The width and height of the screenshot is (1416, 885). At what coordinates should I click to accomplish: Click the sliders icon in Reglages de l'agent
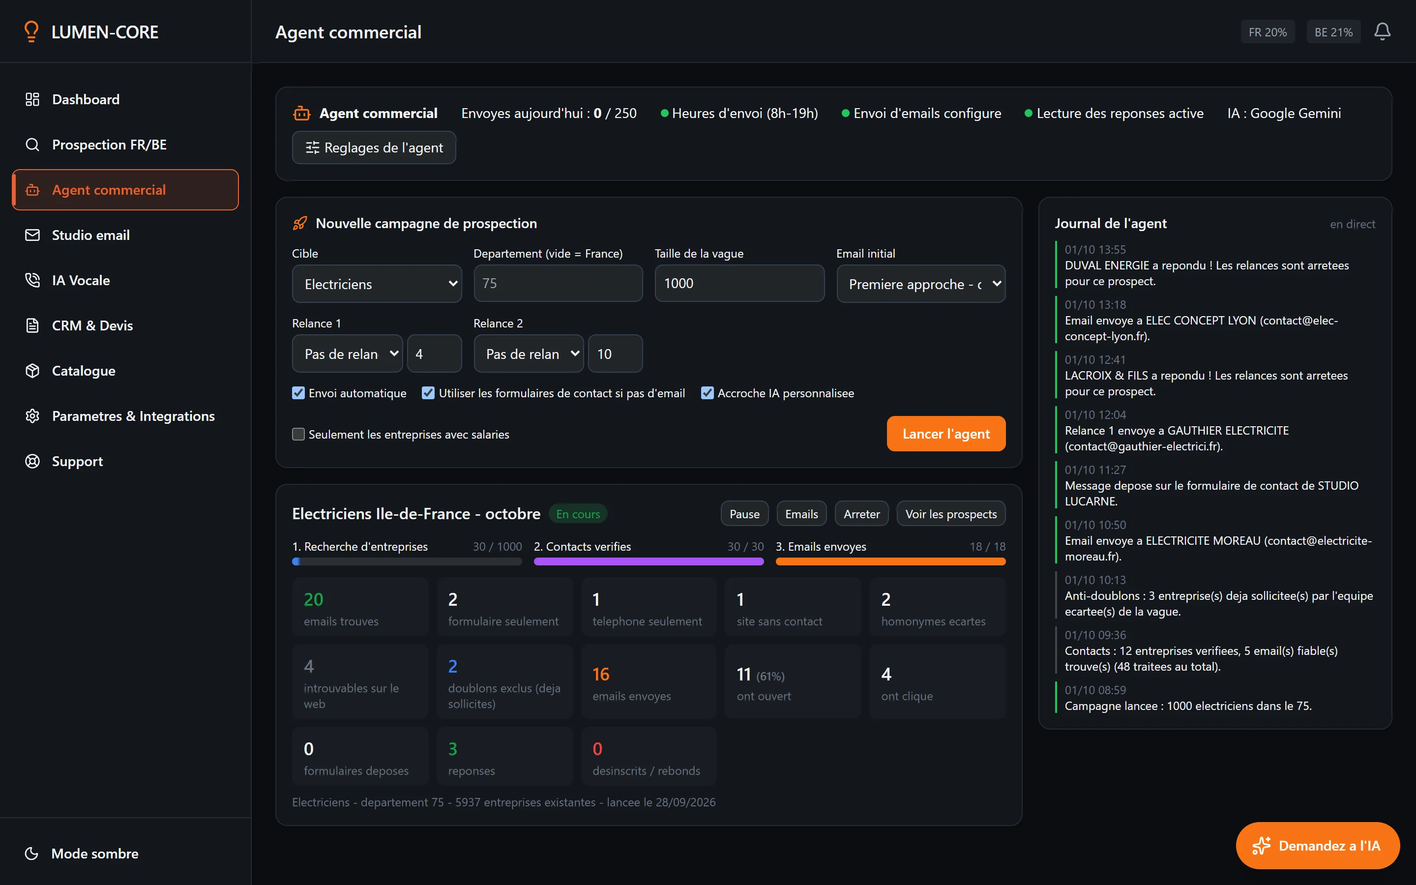tap(313, 148)
